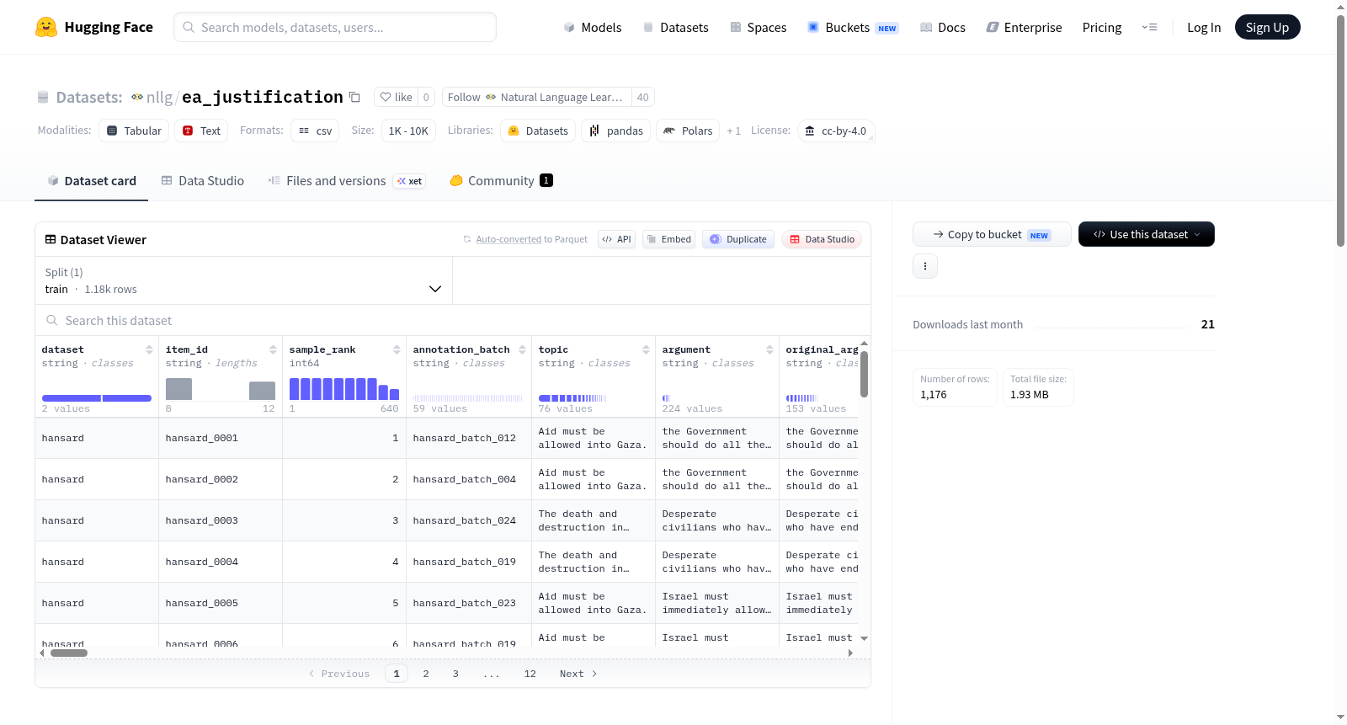Screen dimensions: 1347x725
Task: Open the nllg organization link
Action: coord(159,98)
